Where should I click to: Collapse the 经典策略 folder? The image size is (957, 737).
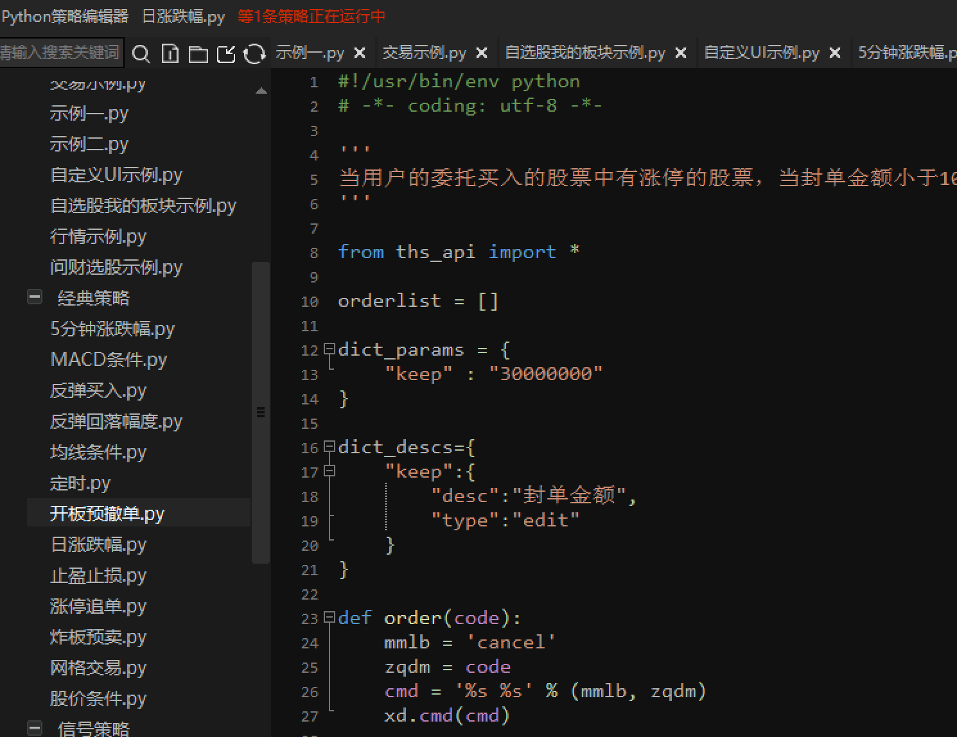35,297
